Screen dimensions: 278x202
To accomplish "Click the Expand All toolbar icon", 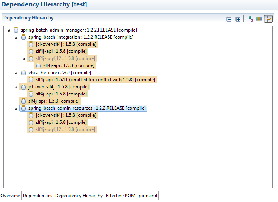I will pyautogui.click(x=238, y=19).
